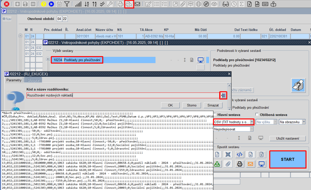Click the sigma sum icon
The width and height of the screenshot is (311, 190).
241,4
